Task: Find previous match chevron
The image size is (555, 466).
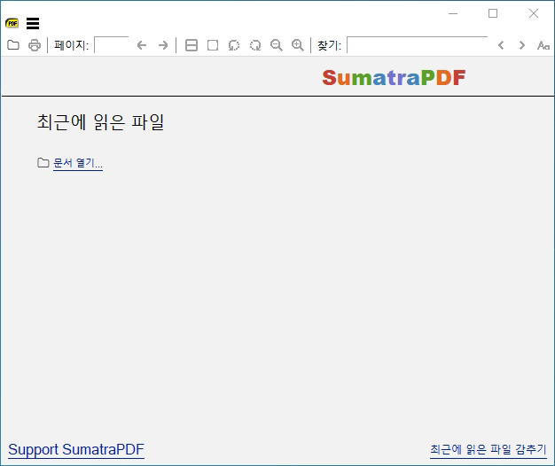Action: click(x=501, y=45)
